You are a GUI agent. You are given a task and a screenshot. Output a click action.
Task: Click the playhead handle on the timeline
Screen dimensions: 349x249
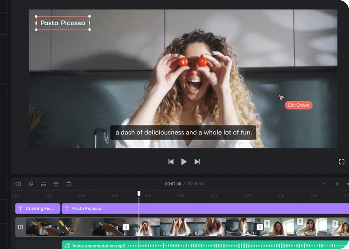point(139,193)
